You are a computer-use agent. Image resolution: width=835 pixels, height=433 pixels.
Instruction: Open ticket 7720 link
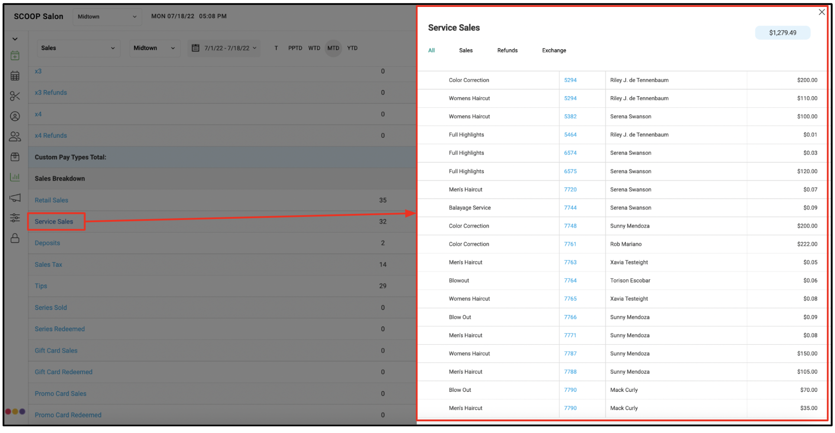(x=570, y=190)
